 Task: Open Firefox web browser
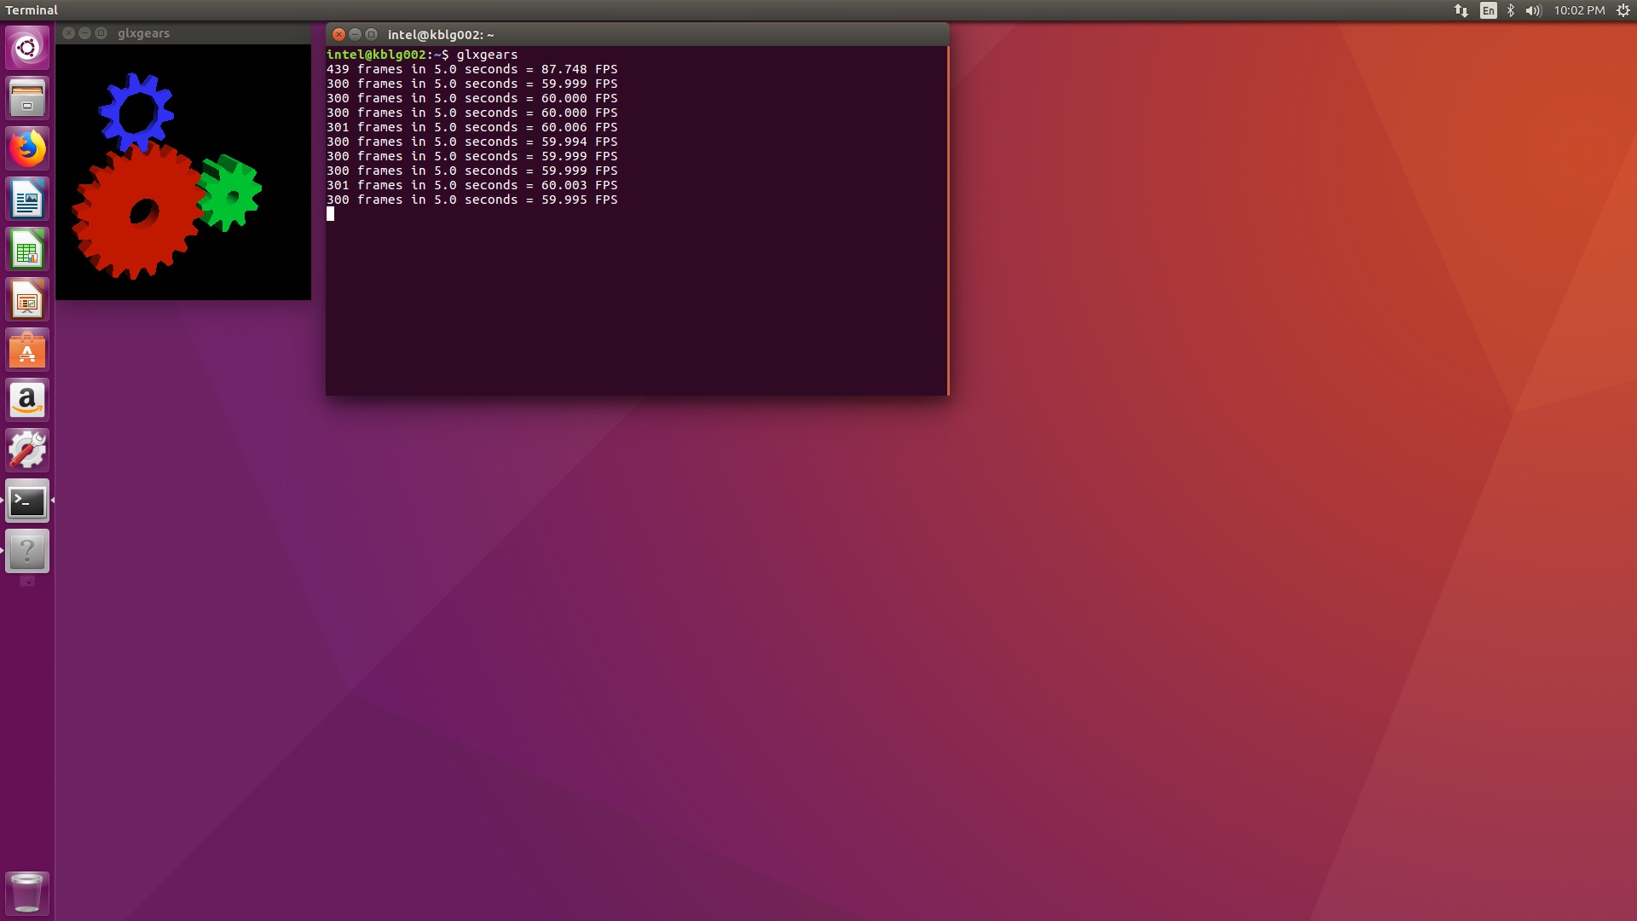tap(27, 149)
